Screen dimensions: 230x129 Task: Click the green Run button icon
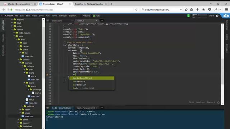pos(94,16)
